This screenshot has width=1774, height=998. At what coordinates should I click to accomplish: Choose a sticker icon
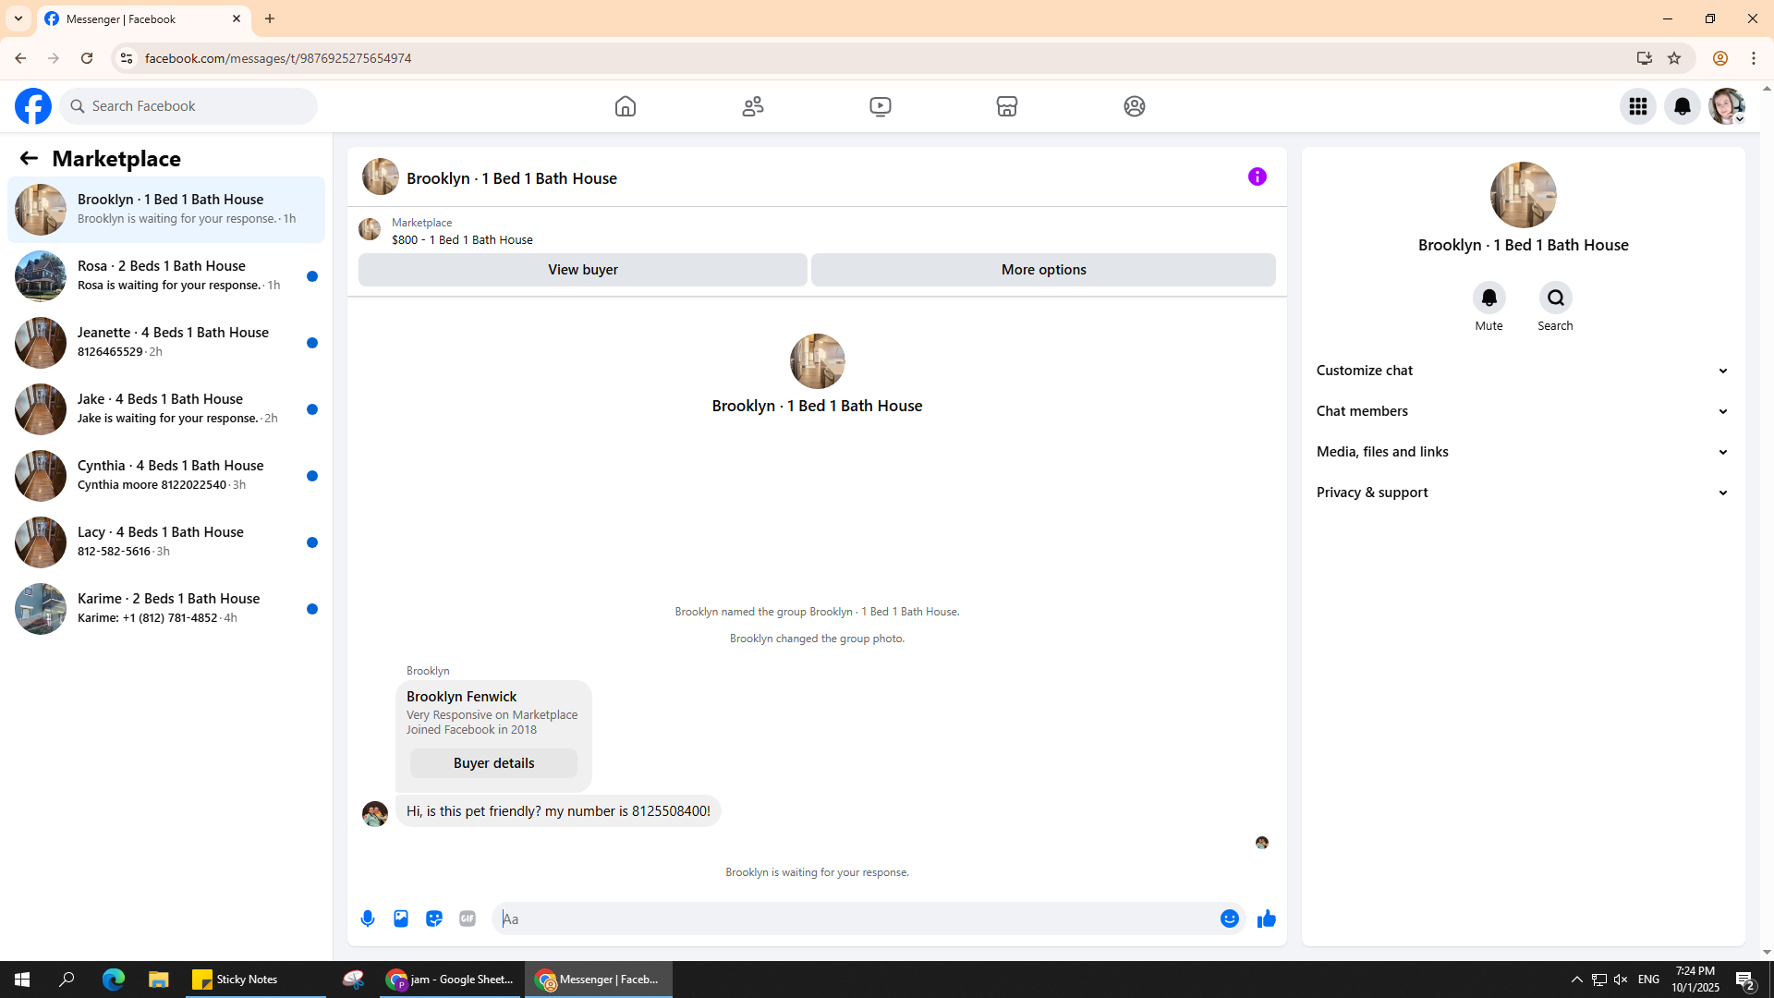pyautogui.click(x=434, y=919)
